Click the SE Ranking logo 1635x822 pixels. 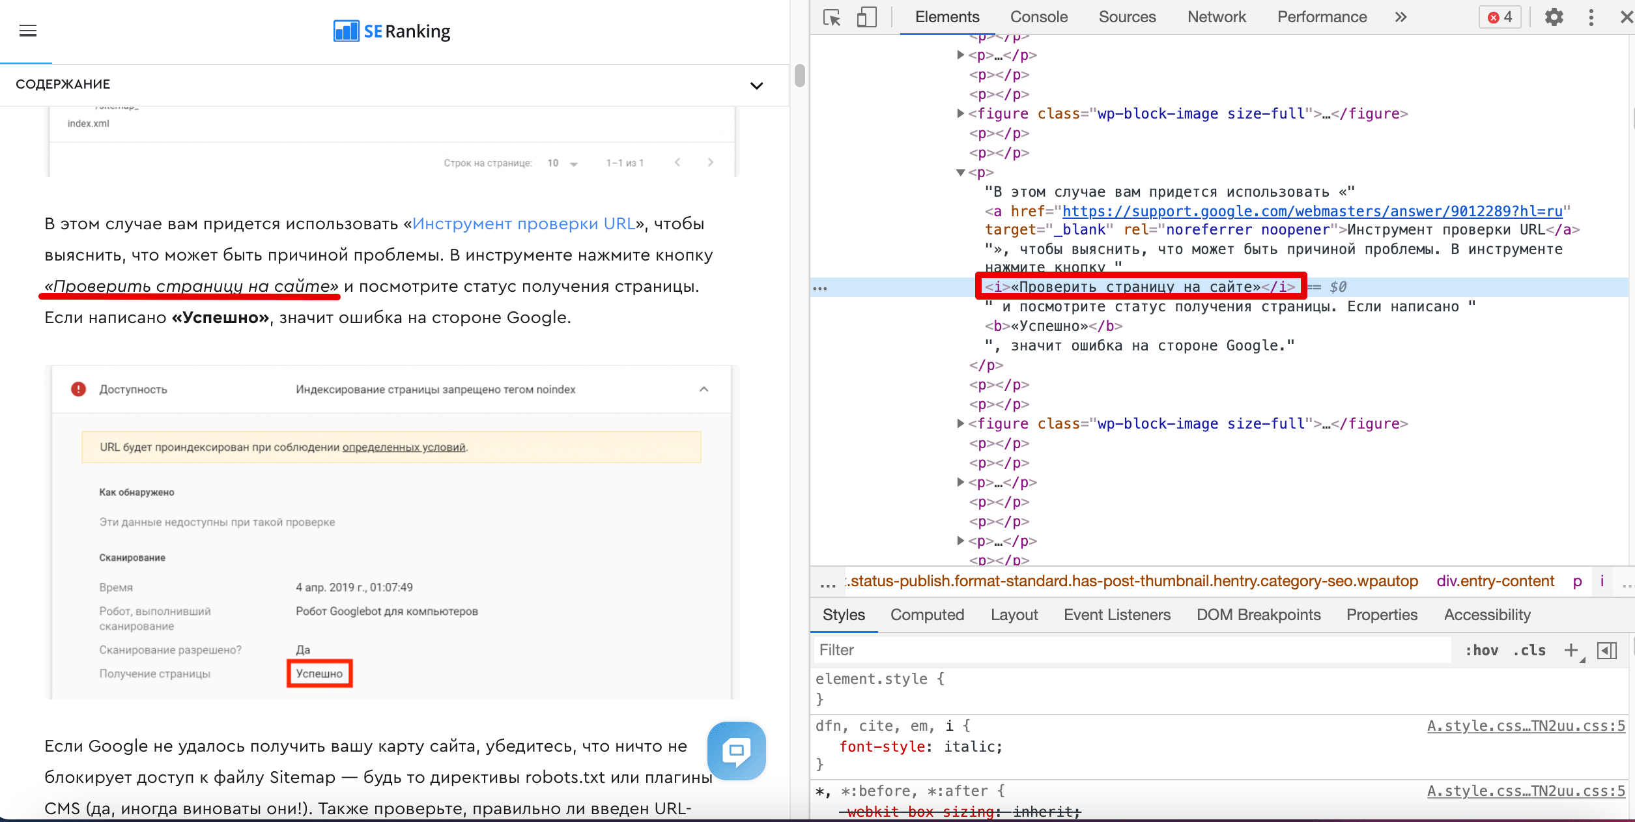[x=391, y=31]
